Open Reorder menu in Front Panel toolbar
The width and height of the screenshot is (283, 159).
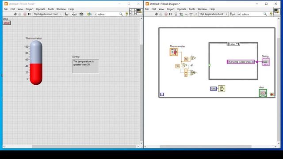click(x=89, y=14)
